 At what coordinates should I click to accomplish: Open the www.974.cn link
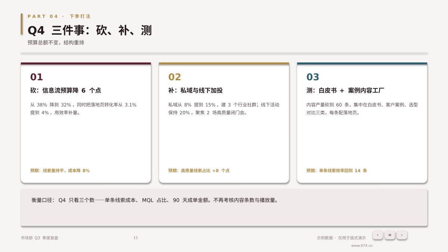pos(362,246)
